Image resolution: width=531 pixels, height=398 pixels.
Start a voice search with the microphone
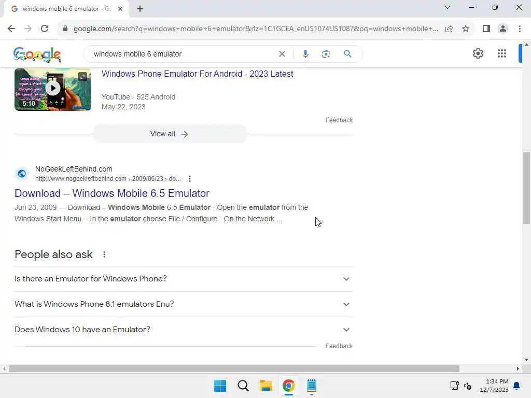pos(305,54)
